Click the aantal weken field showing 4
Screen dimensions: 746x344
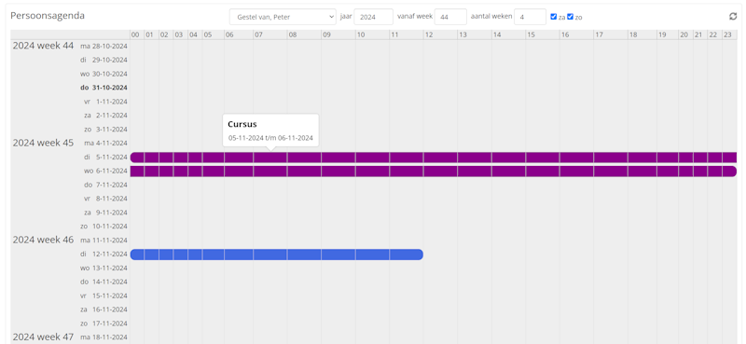point(530,17)
